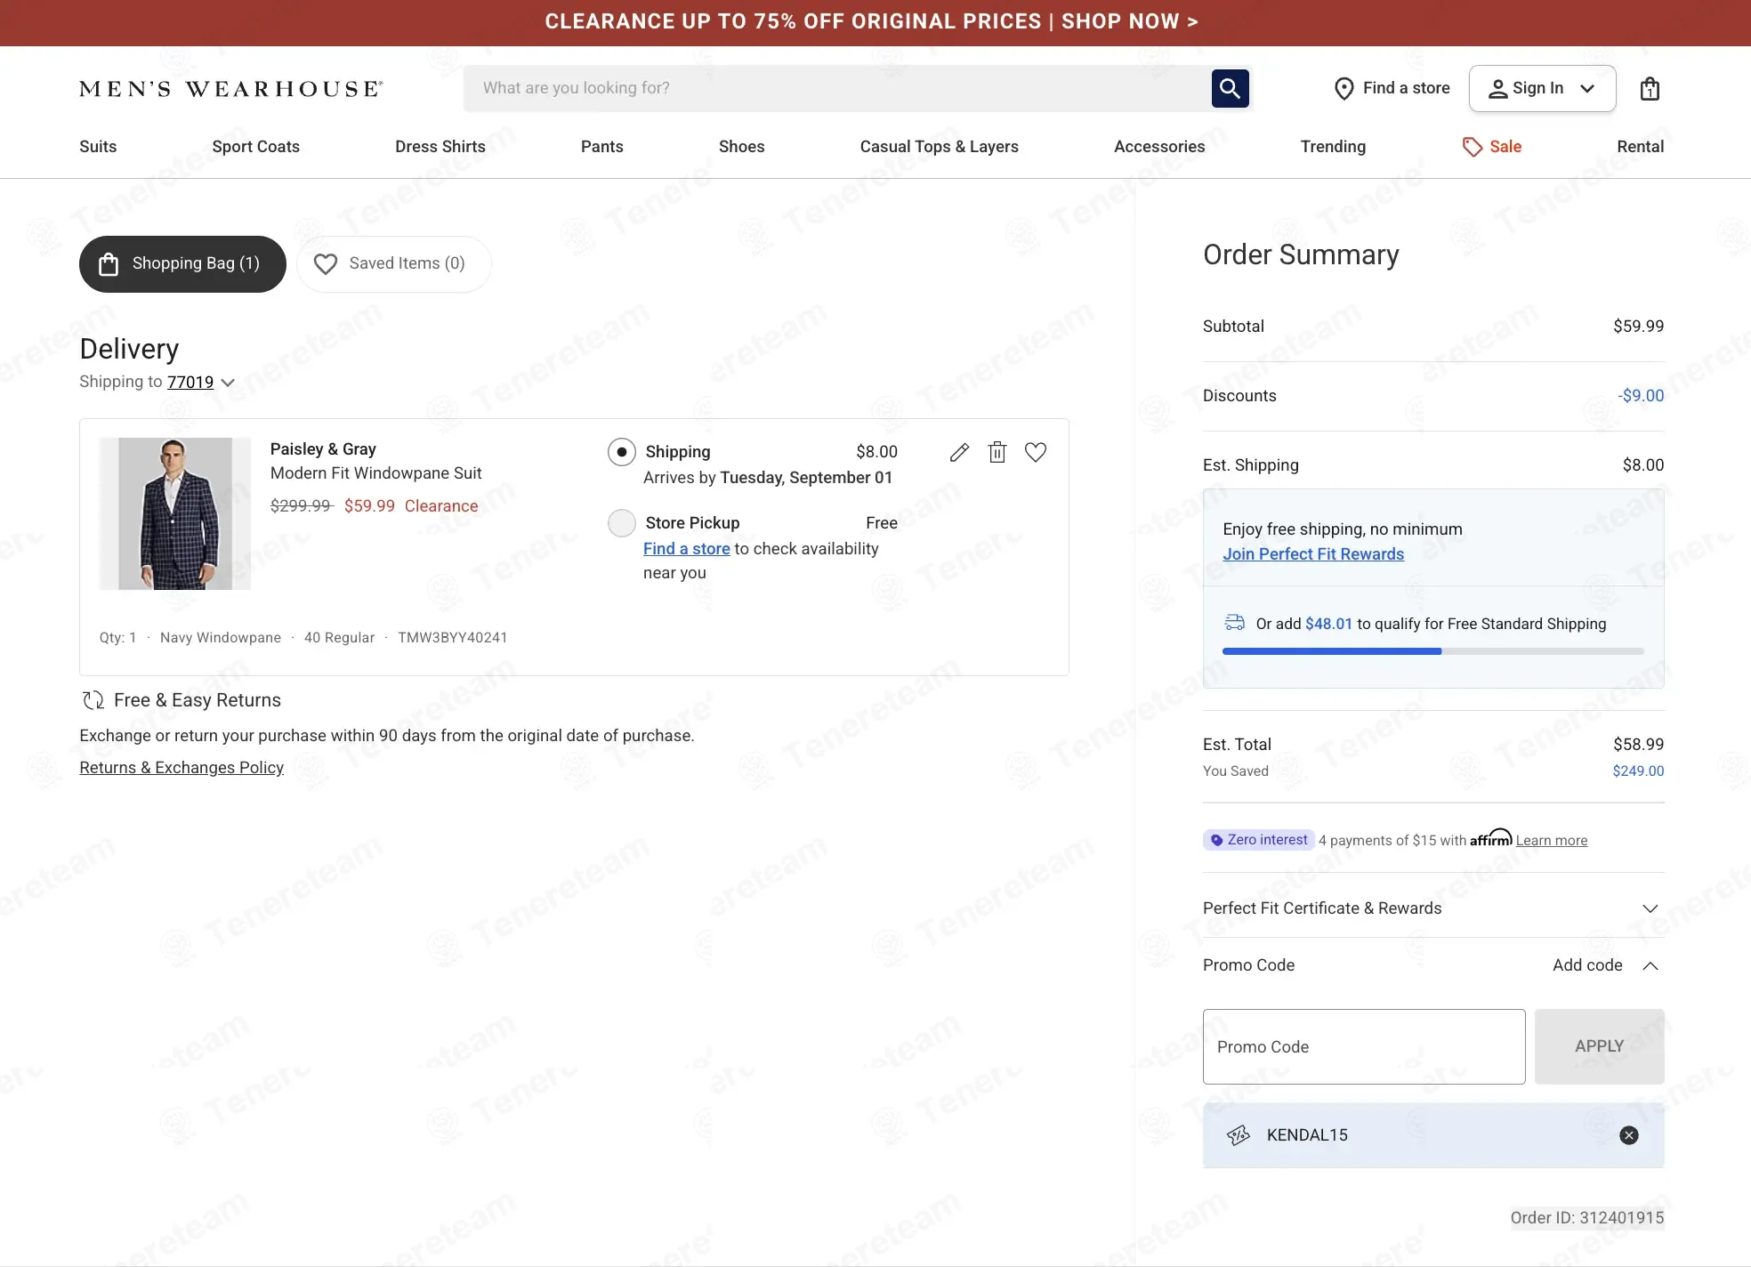The width and height of the screenshot is (1751, 1267).
Task: Click the search magnifier button
Action: (1230, 88)
